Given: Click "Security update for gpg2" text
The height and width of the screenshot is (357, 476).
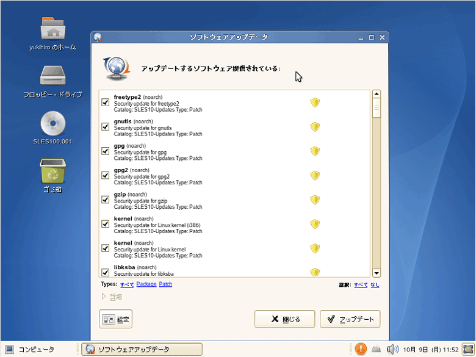Looking at the screenshot, I should coord(142,177).
